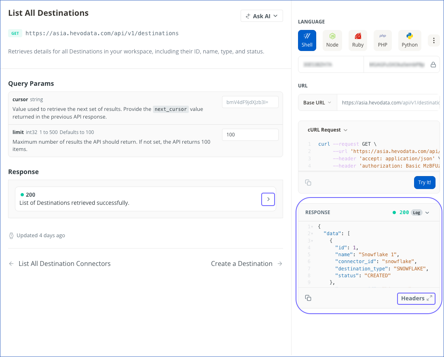Choose PHP for code examples
Image resolution: width=444 pixels, height=357 pixels.
383,40
